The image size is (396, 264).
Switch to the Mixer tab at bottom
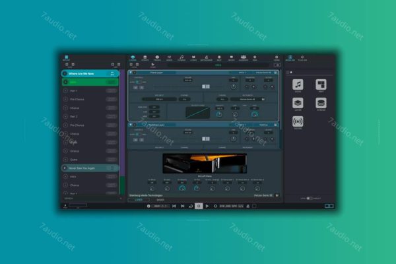coord(160,200)
